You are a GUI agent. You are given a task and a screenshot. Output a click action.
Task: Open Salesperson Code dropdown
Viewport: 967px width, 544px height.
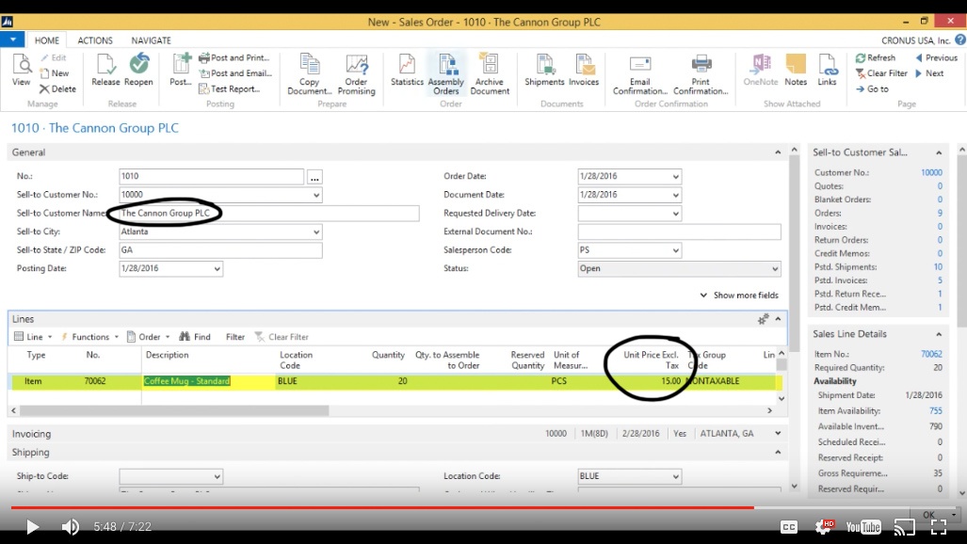tap(675, 250)
